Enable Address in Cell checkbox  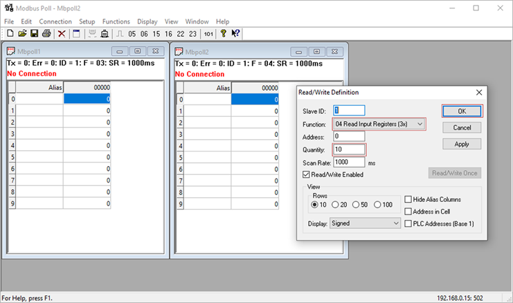(408, 212)
